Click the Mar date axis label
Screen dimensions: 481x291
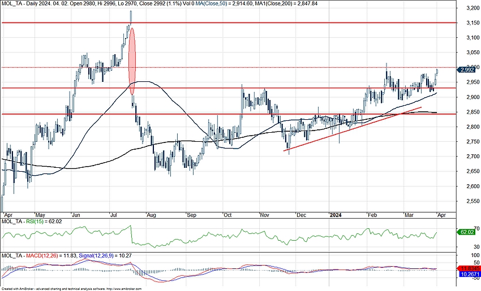409,215
